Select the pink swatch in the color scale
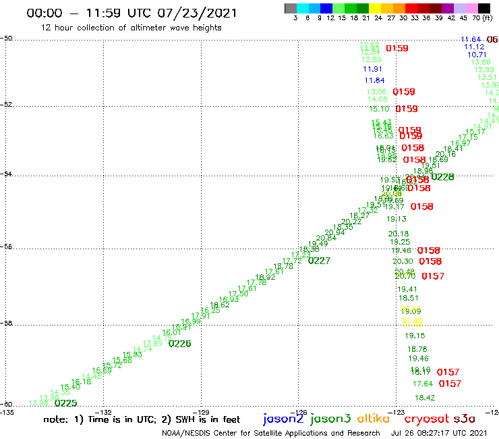 [471, 8]
